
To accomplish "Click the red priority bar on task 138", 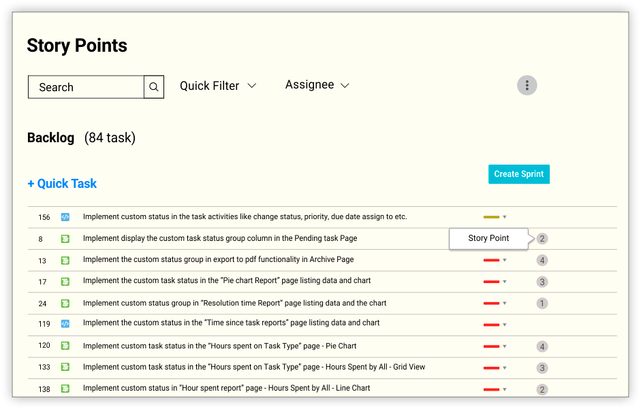I will tap(491, 389).
